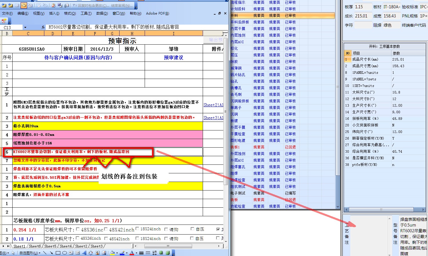Screen dimensions: 428x256
Task: Insert Clip Art from drawing toolbar
Action: [x=97, y=253]
